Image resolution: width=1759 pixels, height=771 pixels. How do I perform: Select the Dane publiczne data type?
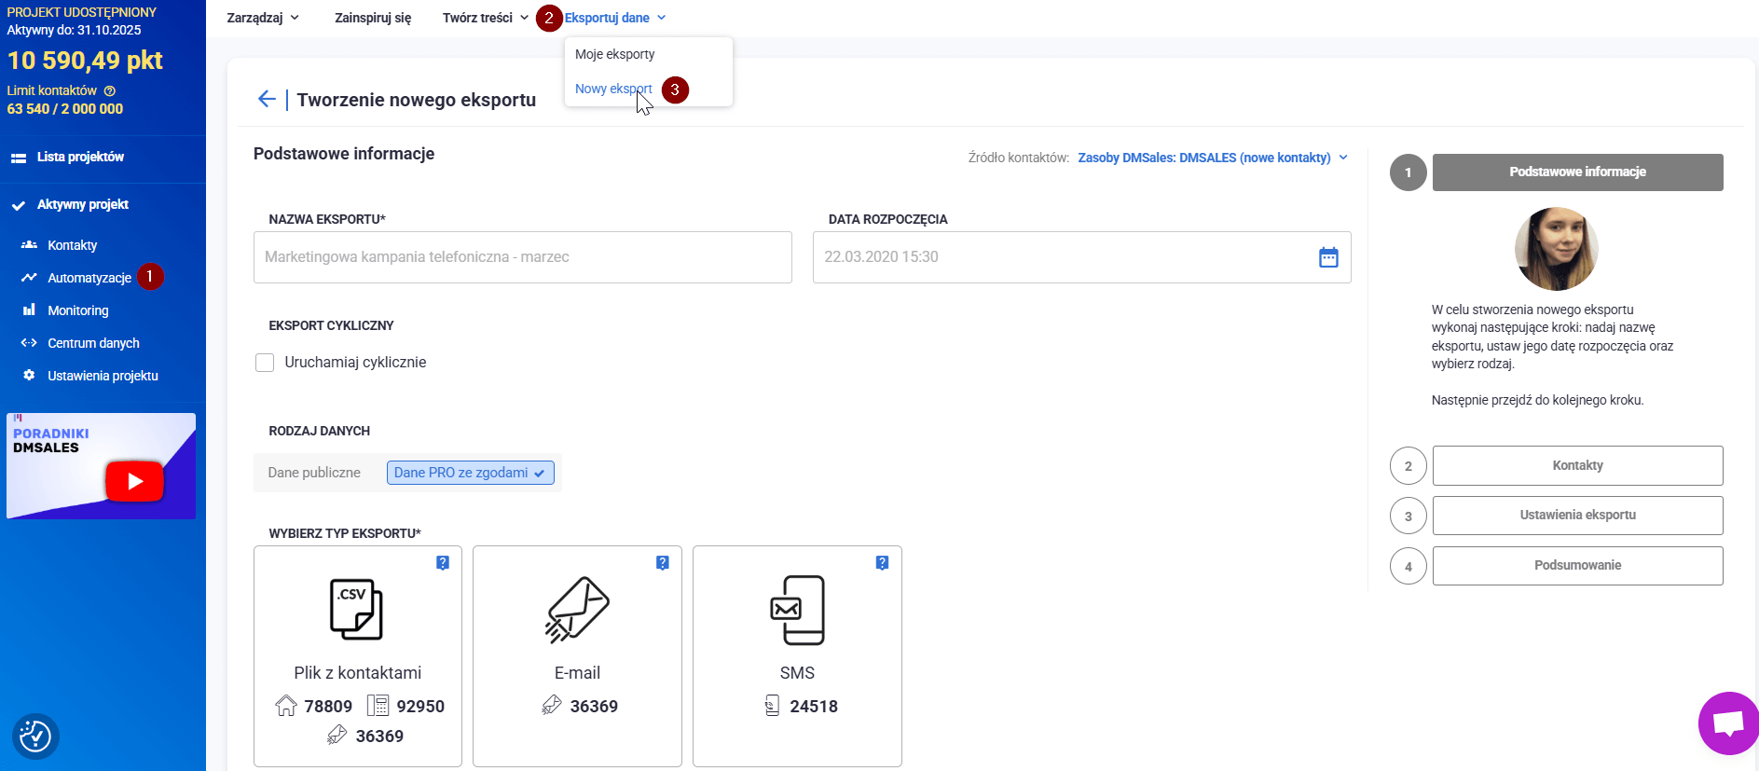point(314,473)
